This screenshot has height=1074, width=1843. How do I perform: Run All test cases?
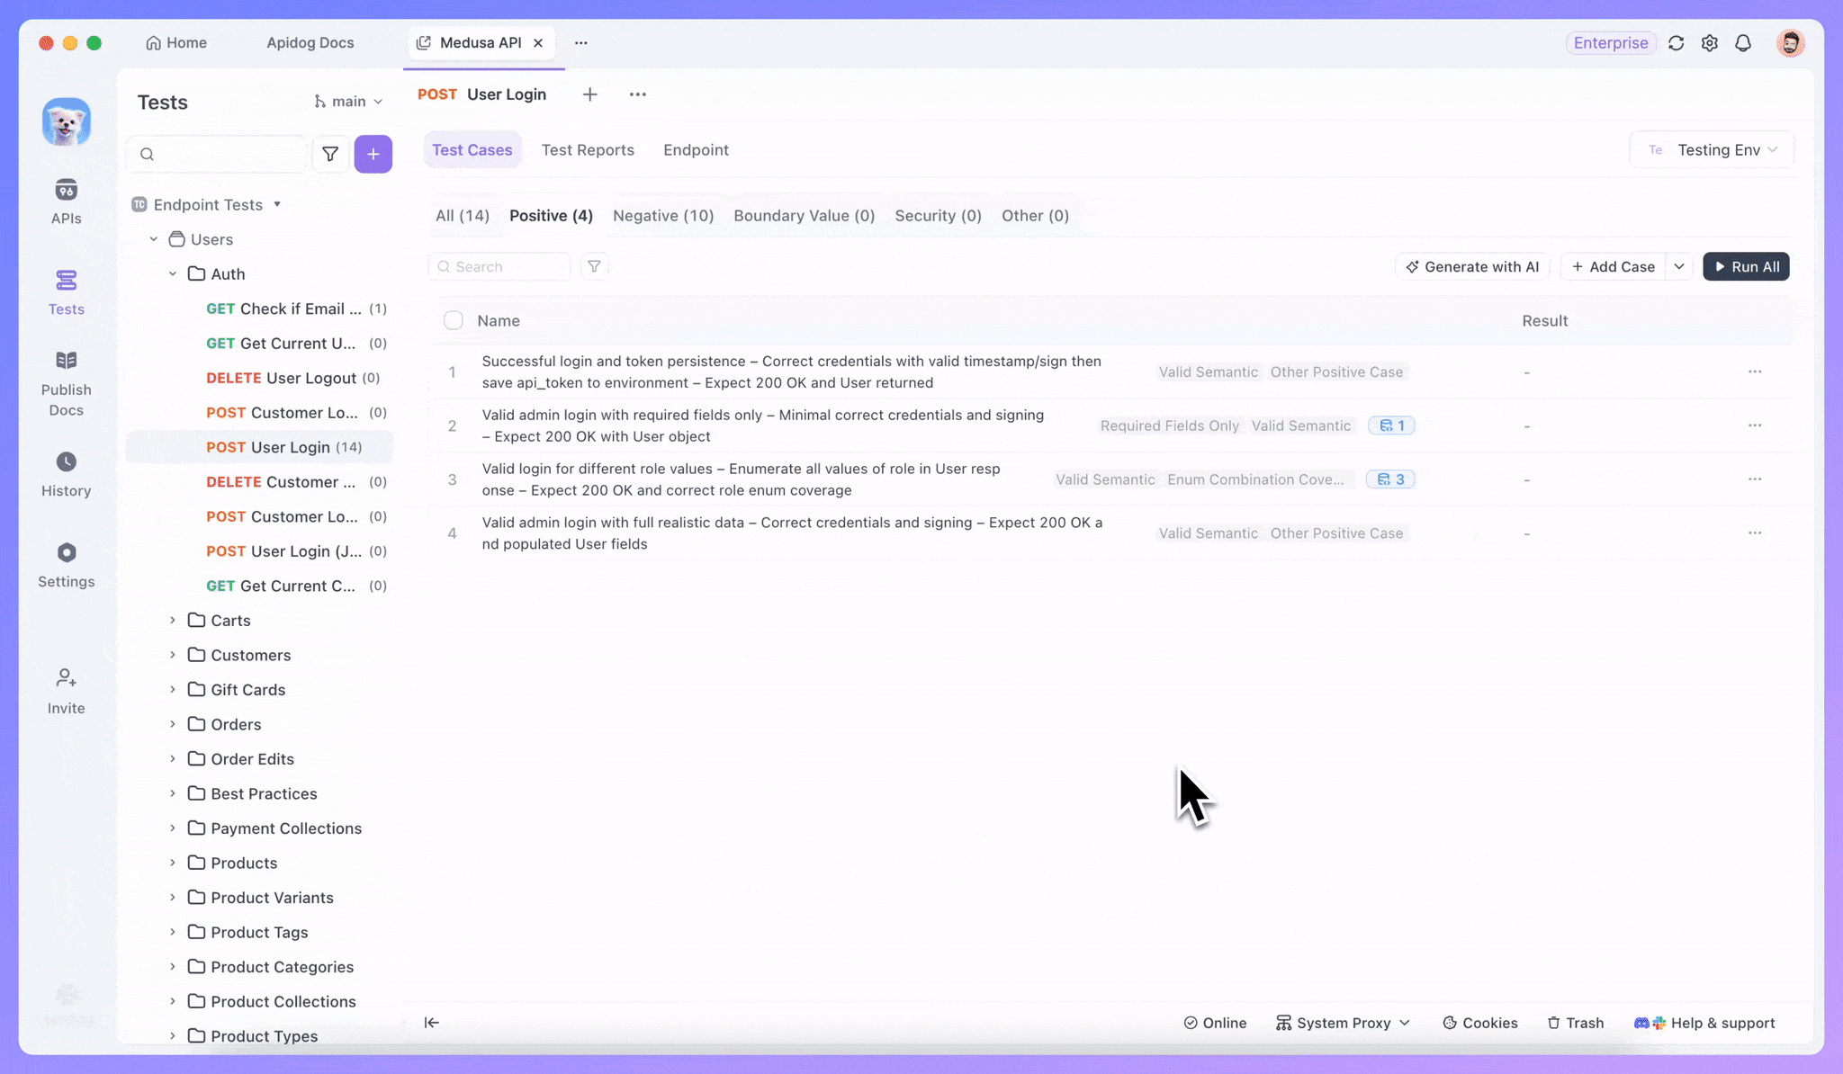1745,266
